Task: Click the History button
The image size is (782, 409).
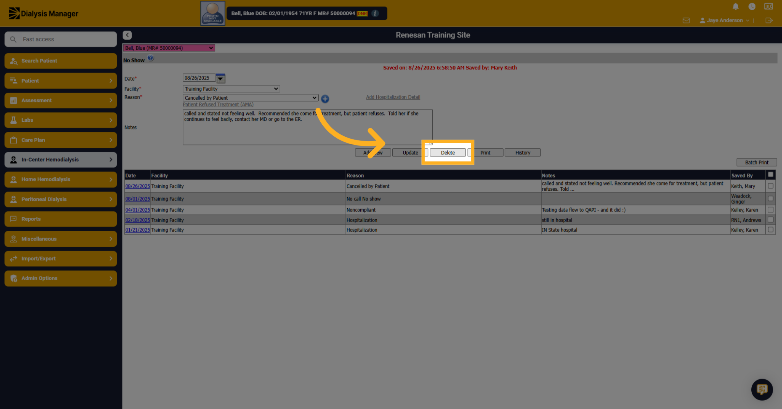Action: click(x=523, y=153)
